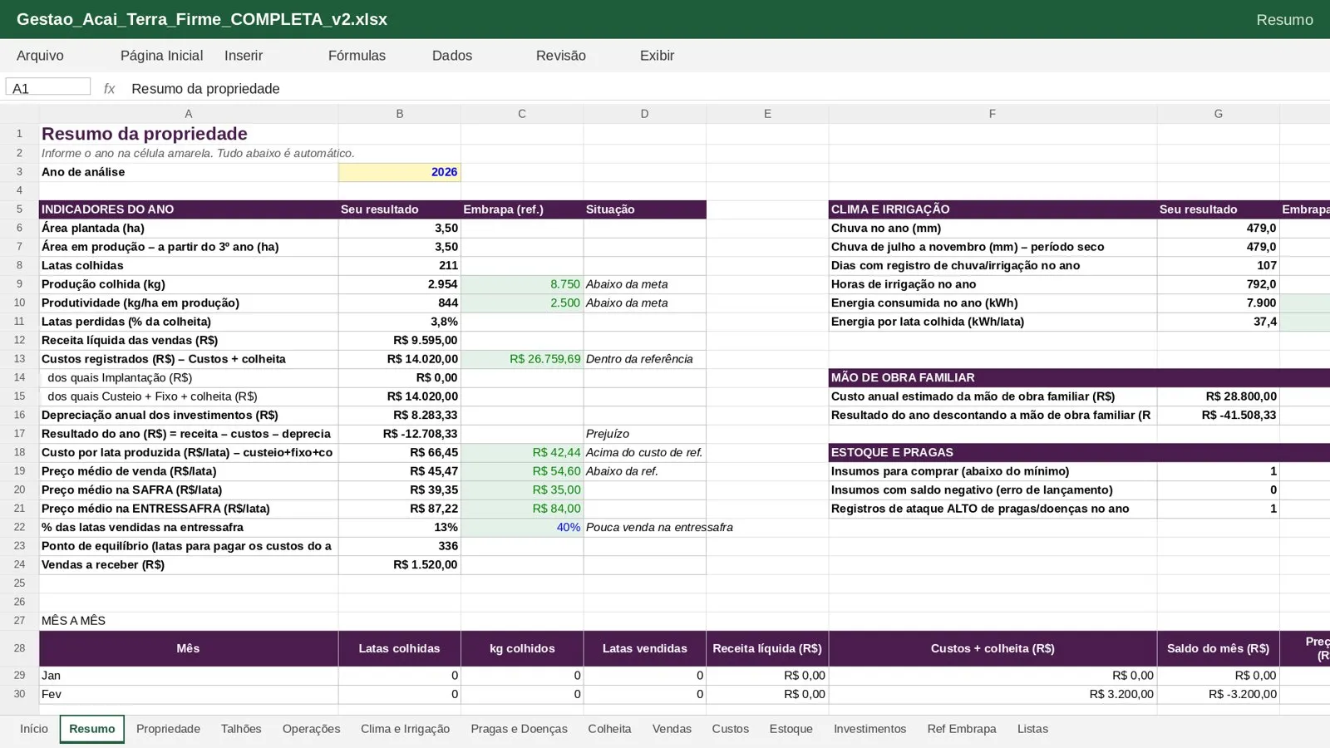
Task: Switch to the Início sheet tab
Action: pos(34,729)
